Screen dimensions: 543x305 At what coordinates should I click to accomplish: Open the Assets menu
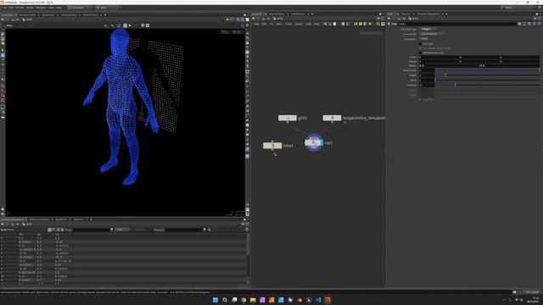click(31, 8)
